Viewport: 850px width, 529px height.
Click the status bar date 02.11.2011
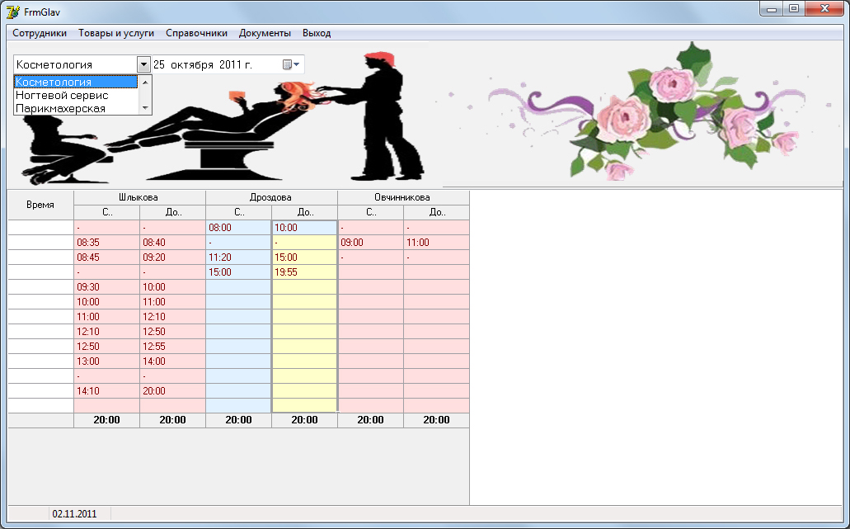coord(74,514)
